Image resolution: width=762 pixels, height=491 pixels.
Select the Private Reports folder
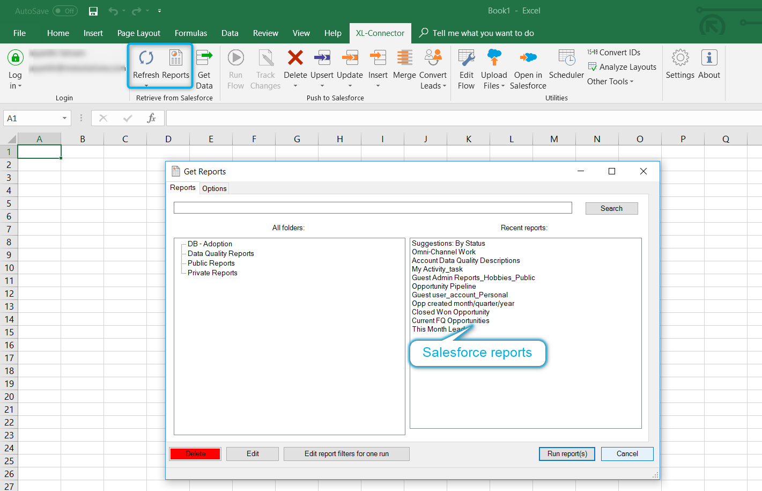[212, 273]
